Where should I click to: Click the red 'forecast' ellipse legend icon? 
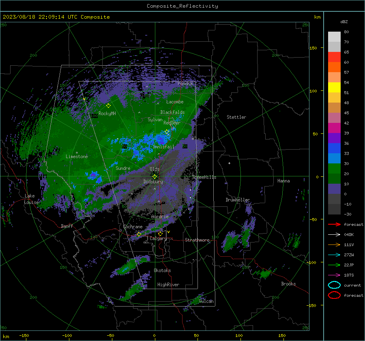(x=334, y=295)
